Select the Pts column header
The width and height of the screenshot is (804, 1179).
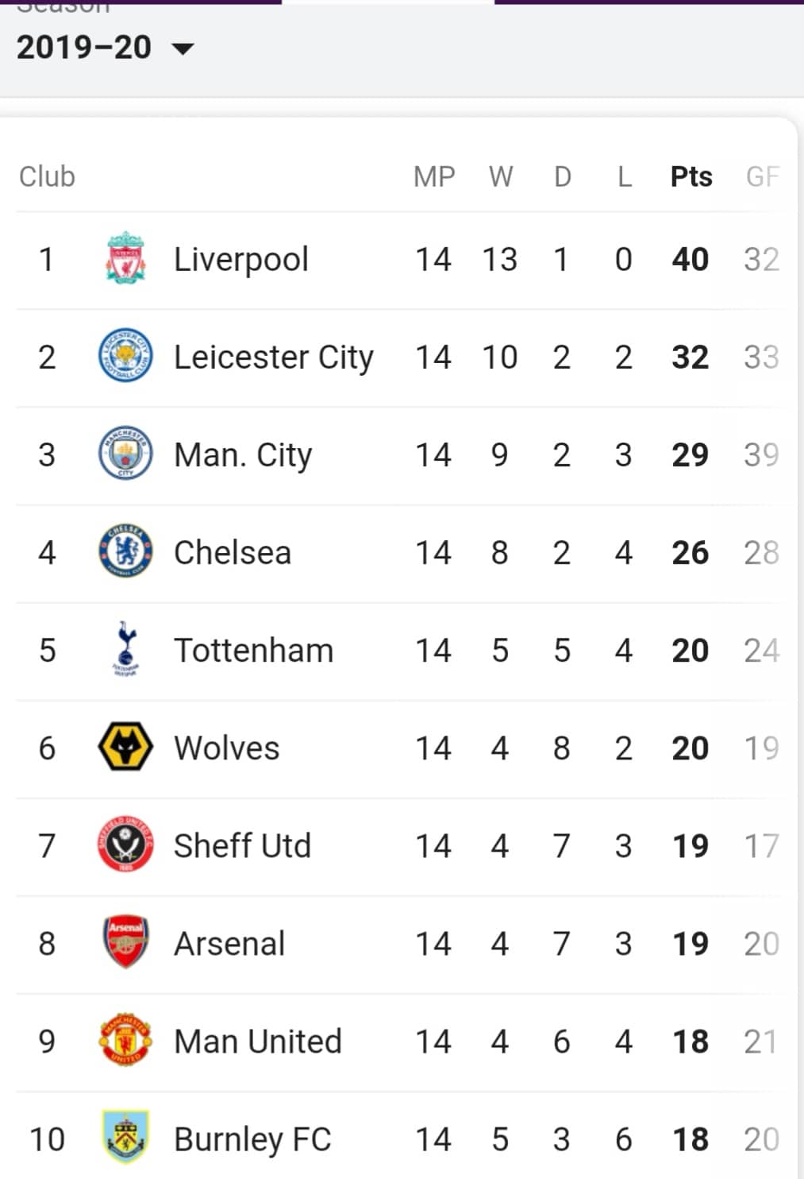(691, 176)
